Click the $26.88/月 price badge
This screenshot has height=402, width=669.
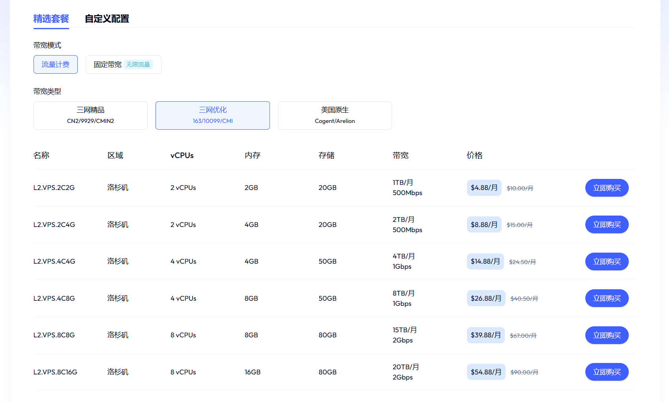pos(486,298)
